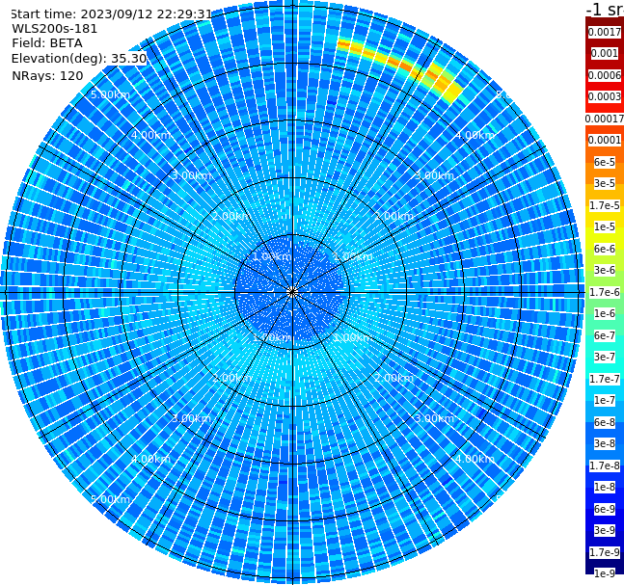Click the 0.0001 colorbar label
The width and height of the screenshot is (624, 585).
click(605, 140)
